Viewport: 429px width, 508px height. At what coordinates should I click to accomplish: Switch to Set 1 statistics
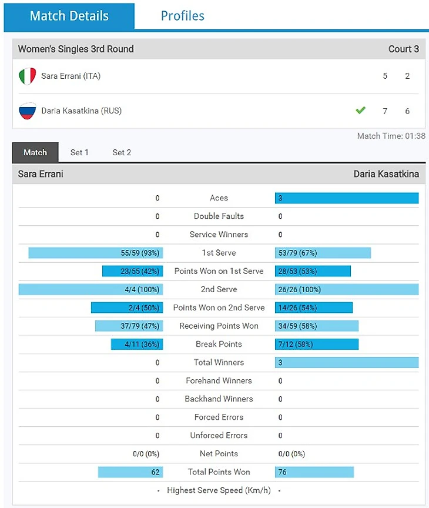pyautogui.click(x=79, y=153)
